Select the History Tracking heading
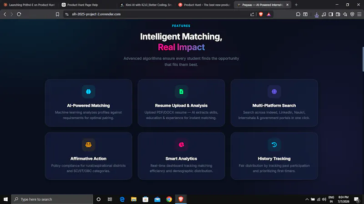The width and height of the screenshot is (364, 204). (274, 159)
